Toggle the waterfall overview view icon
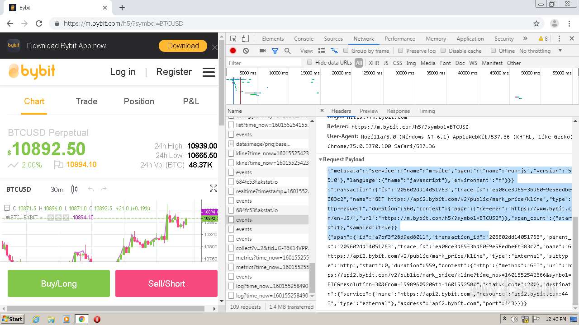 [334, 51]
